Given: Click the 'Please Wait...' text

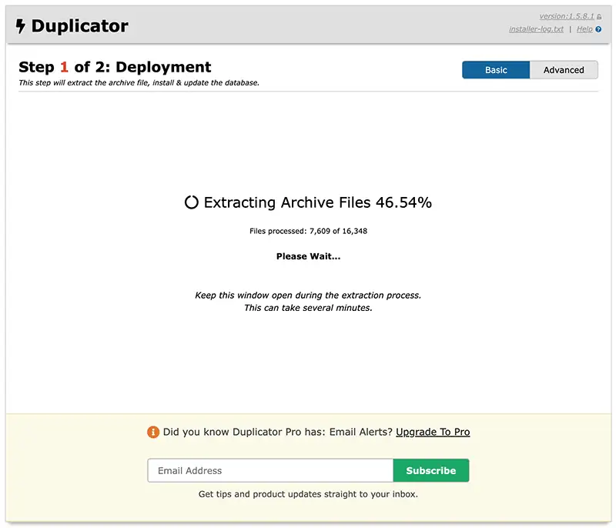Looking at the screenshot, I should coord(309,256).
